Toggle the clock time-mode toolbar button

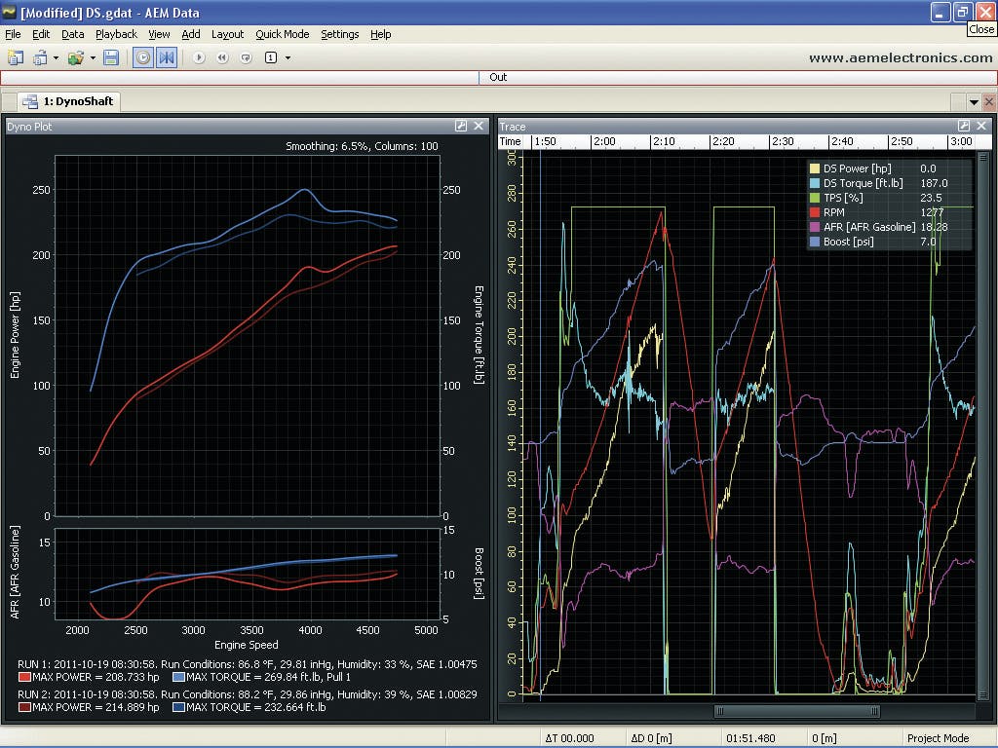coord(143,58)
